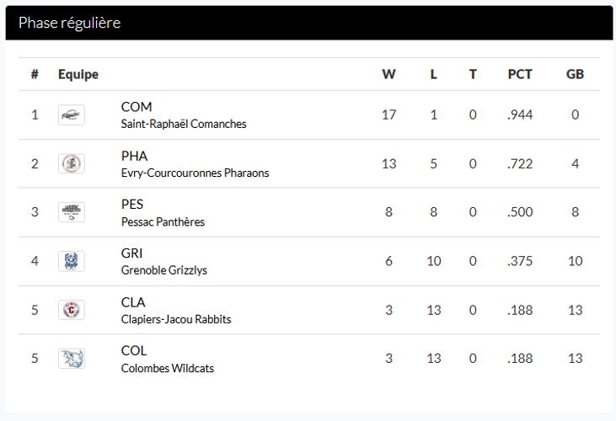The height and width of the screenshot is (421, 616).
Task: Click the Evry-Courcouronnes Pharaons team logo
Action: point(71,164)
